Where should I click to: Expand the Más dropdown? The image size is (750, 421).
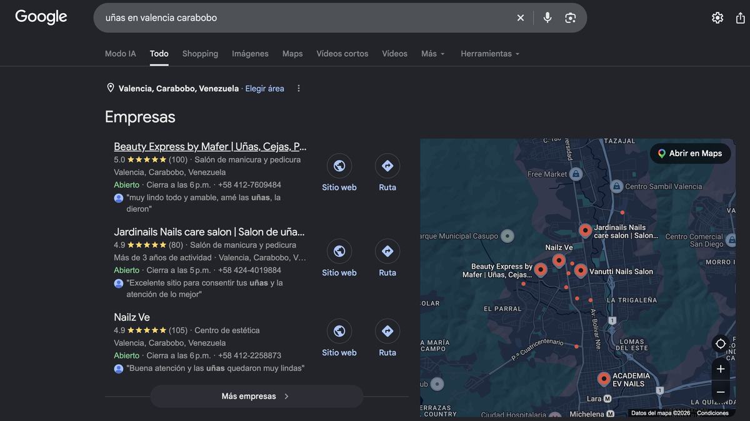click(x=433, y=54)
